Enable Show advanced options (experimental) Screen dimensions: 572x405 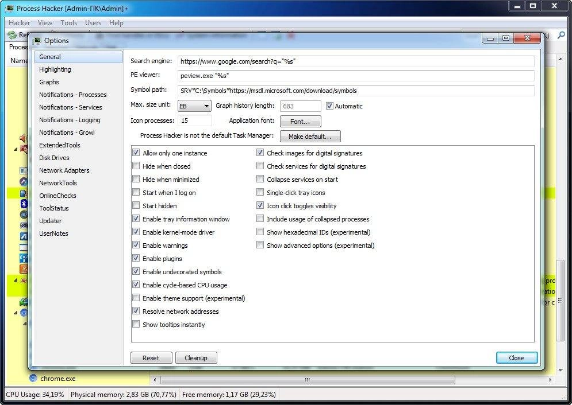[x=260, y=245]
